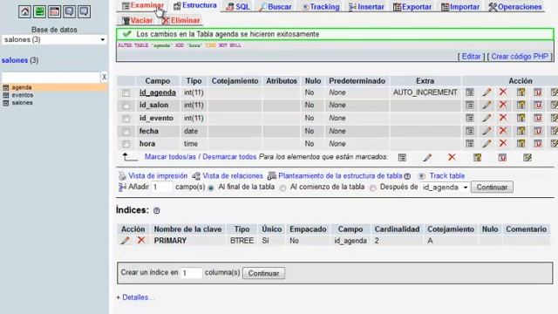The height and width of the screenshot is (314, 558).
Task: Check the fecha row checkbox
Action: coord(126,132)
